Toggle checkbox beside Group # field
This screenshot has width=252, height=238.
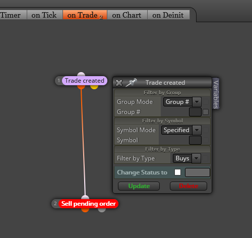206,112
